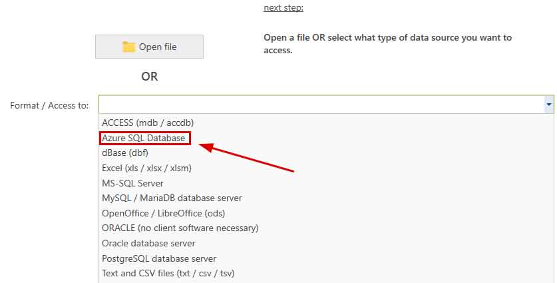Open the Format / Access to dropdown arrow
Viewport: 557px width, 283px height.
click(x=549, y=105)
